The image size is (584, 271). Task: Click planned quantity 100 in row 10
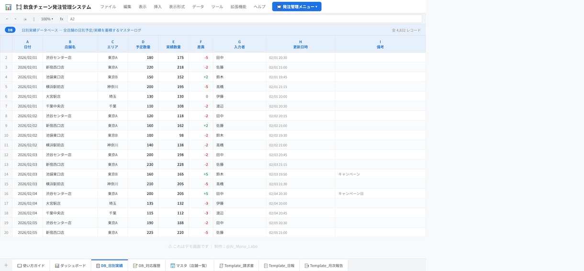(143, 135)
